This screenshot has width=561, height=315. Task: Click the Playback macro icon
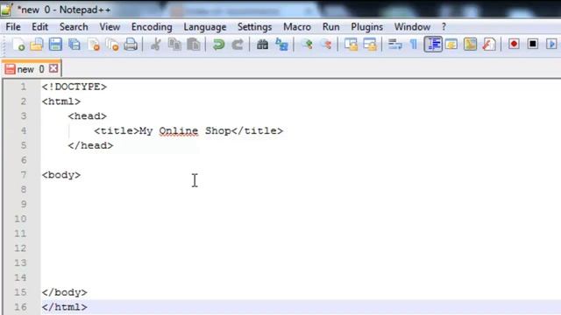coord(551,44)
